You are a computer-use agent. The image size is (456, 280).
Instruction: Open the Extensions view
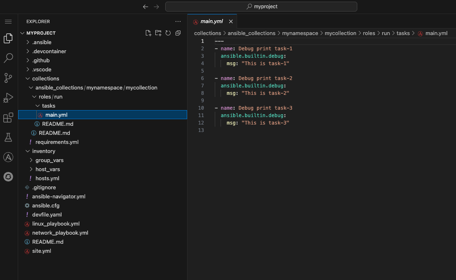(x=8, y=118)
